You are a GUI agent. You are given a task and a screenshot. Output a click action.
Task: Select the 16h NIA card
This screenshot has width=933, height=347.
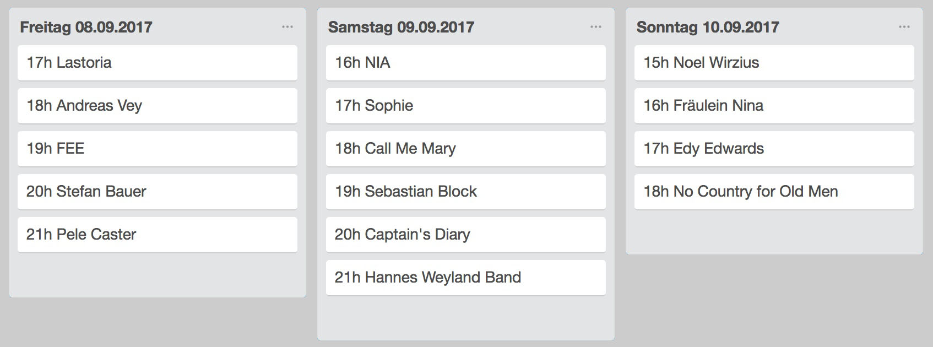point(466,63)
